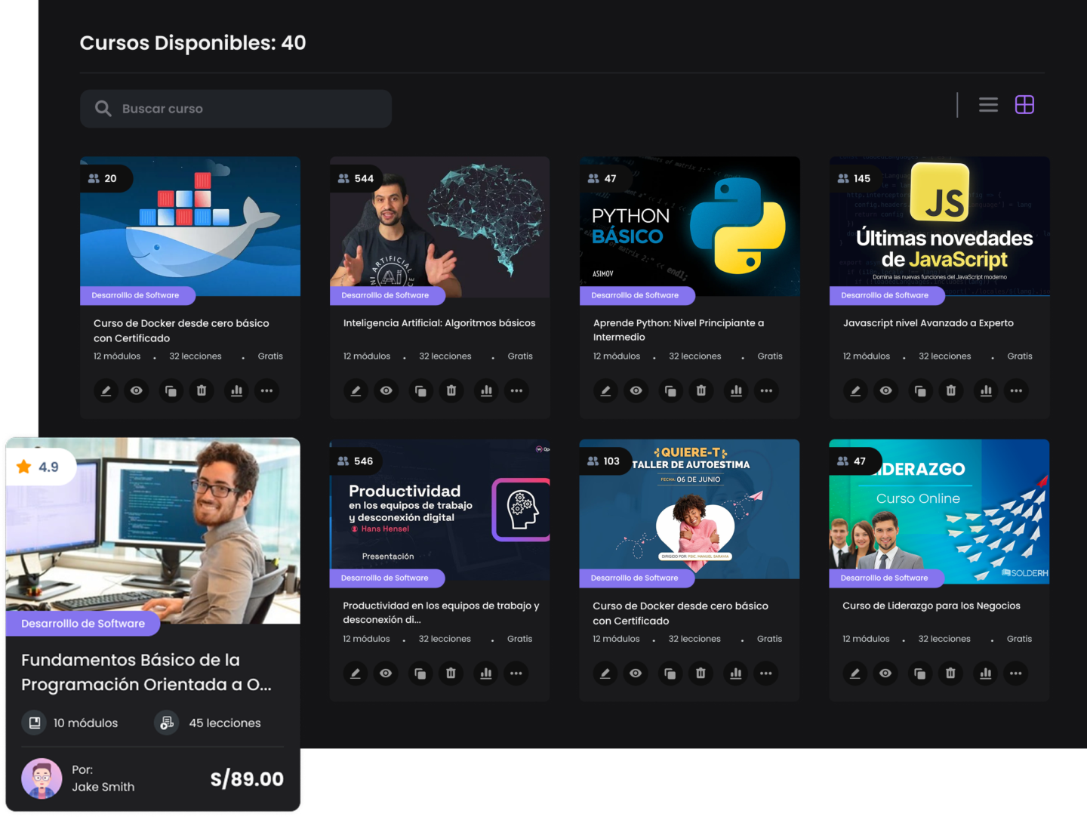Click the 'Cursos Disponibles: 40' heading
The width and height of the screenshot is (1087, 817).
193,43
